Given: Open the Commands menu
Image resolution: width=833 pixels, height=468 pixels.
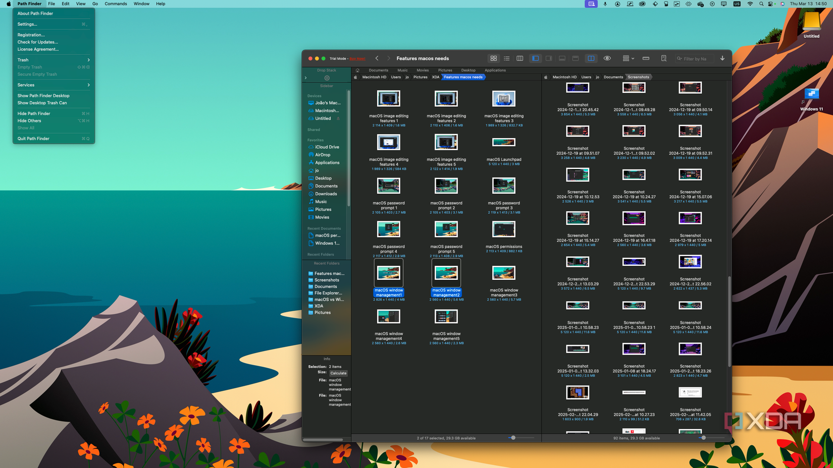Looking at the screenshot, I should pyautogui.click(x=116, y=4).
